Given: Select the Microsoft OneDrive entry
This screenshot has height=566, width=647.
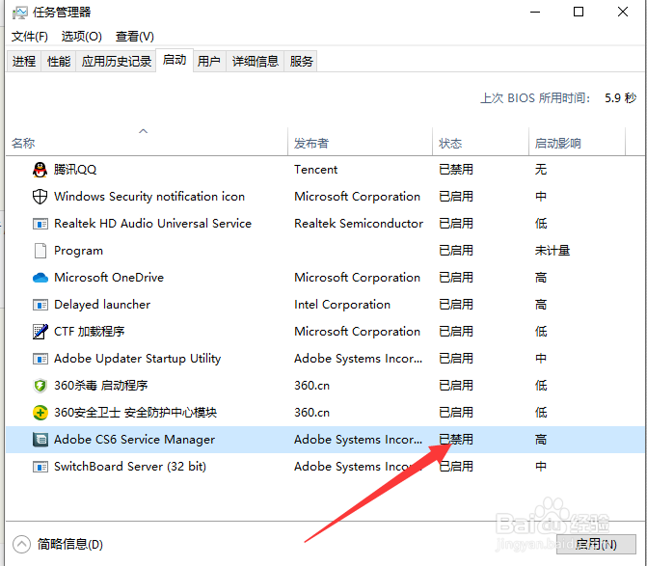Looking at the screenshot, I should (109, 278).
